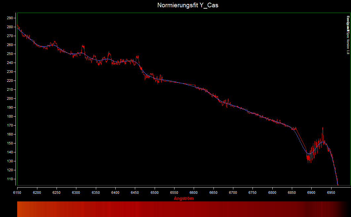Viewport: 351px width, 217px height.
Task: Click the 150 intensity axis label
Action: pos(10,143)
